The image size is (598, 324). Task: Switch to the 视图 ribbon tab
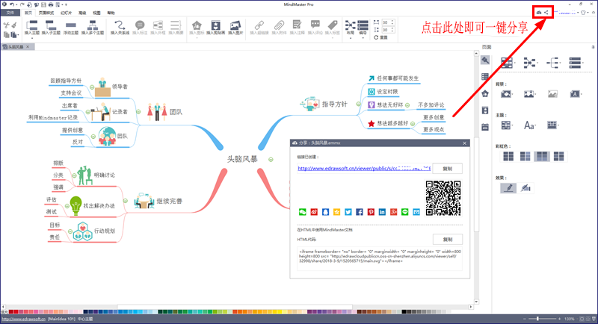(97, 13)
